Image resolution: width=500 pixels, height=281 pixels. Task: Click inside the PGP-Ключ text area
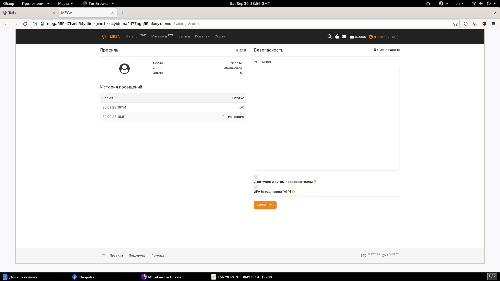[x=327, y=119]
